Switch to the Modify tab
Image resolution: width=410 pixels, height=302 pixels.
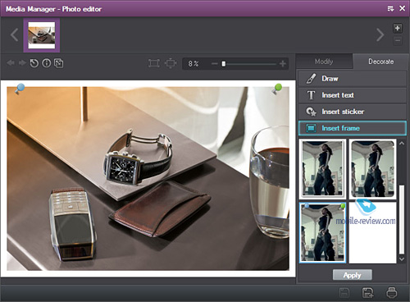point(324,62)
